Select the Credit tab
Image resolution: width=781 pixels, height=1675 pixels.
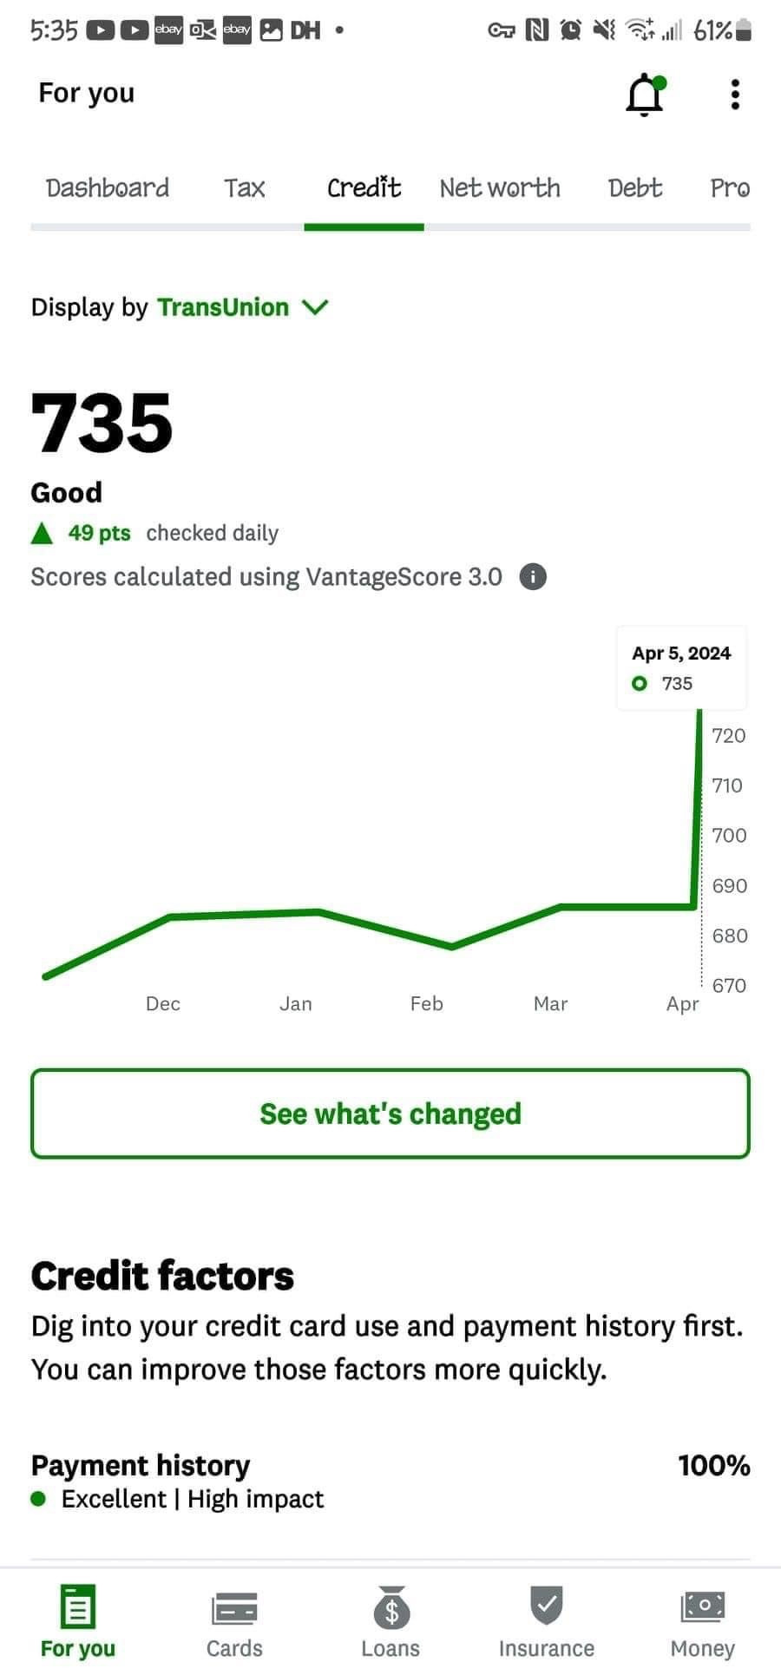pyautogui.click(x=364, y=188)
